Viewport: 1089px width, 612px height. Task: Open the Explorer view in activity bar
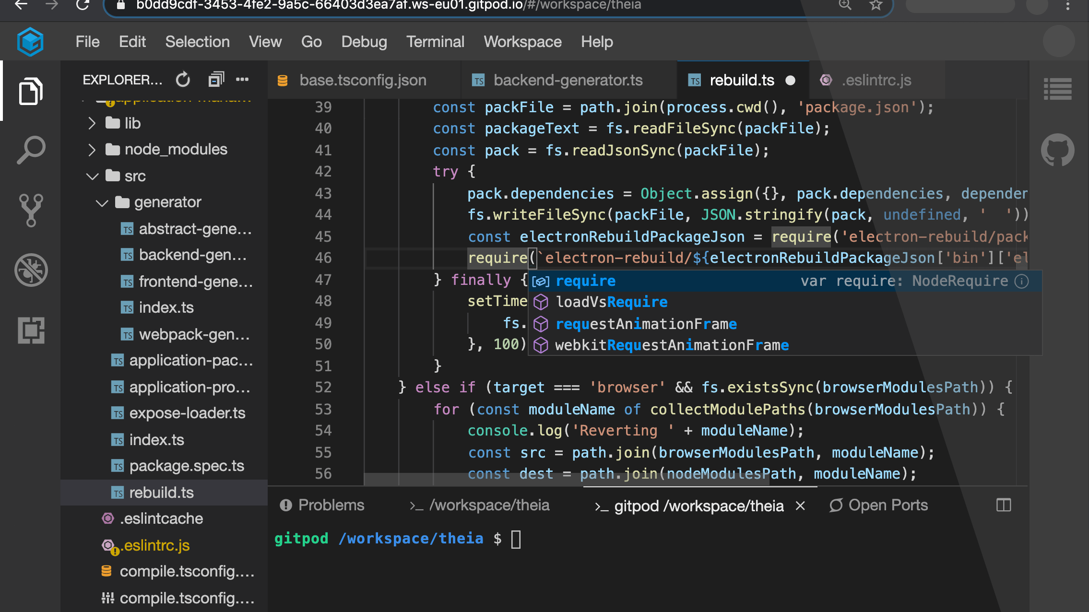tap(31, 91)
